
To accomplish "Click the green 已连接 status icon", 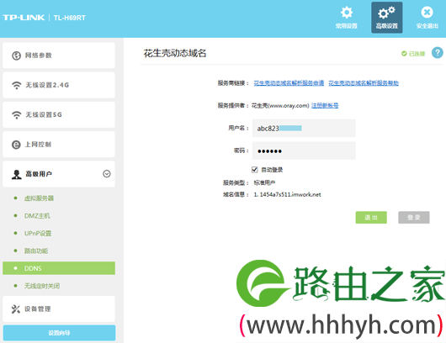I will pyautogui.click(x=404, y=54).
